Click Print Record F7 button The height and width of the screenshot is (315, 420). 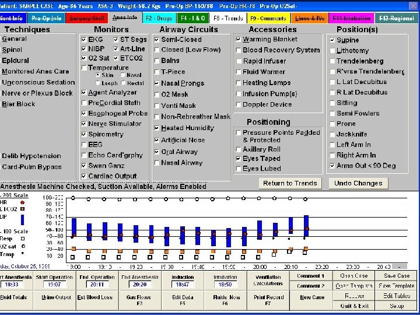pos(268,300)
